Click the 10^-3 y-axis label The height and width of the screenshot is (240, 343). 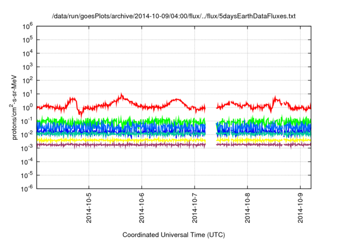pos(27,149)
